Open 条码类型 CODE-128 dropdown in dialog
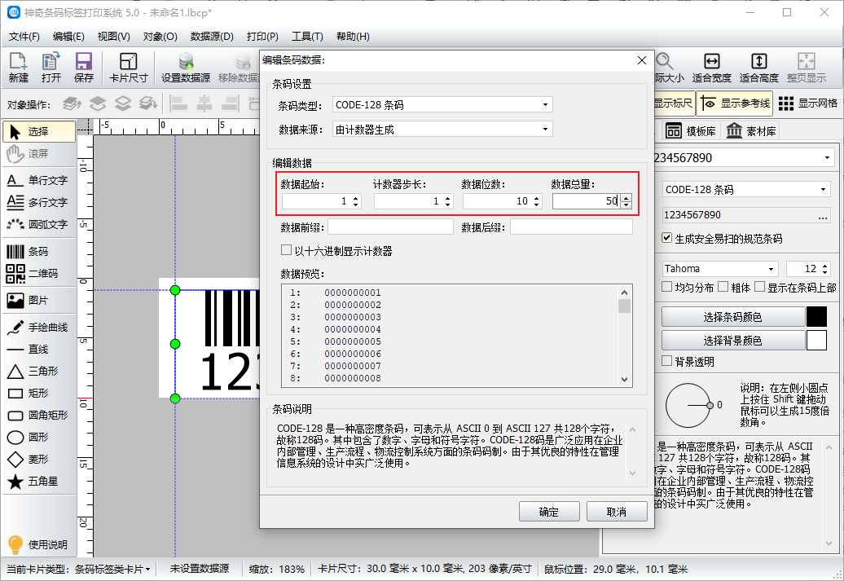This screenshot has height=581, width=844. (x=442, y=105)
